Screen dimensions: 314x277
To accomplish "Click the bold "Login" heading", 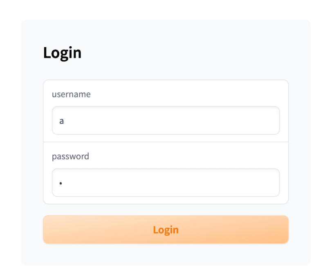I will (62, 53).
